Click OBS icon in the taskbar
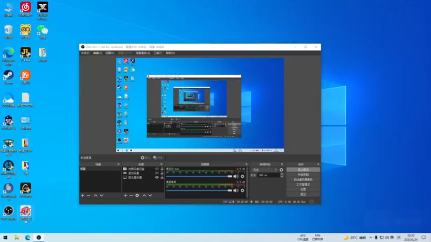 point(39,238)
